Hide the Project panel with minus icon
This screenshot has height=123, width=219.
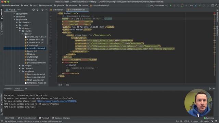coord(47,10)
